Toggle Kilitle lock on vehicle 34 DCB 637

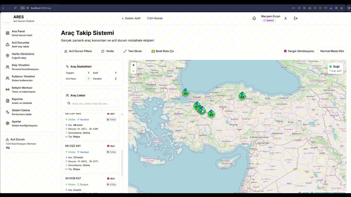tap(111, 184)
